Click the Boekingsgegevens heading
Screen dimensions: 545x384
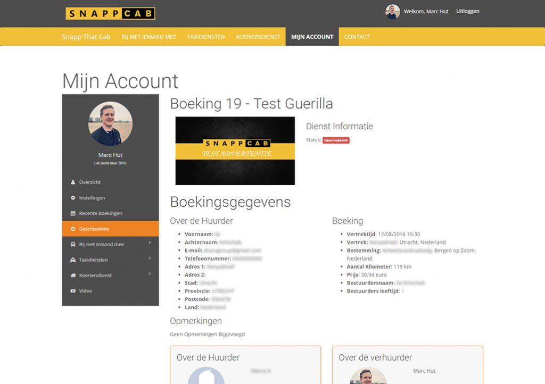[230, 202]
